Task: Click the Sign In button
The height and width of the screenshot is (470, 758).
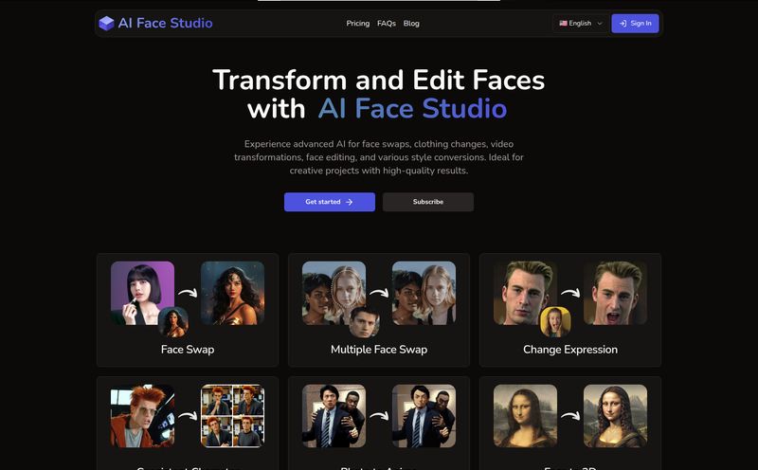Action: (x=635, y=23)
